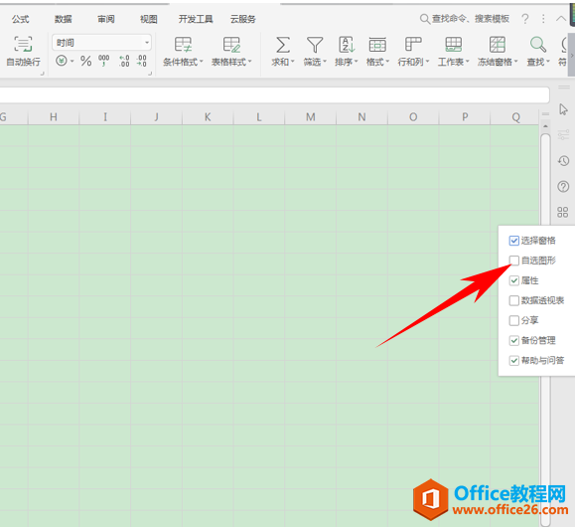Image resolution: width=575 pixels, height=527 pixels.
Task: Select column P header
Action: pos(465,117)
